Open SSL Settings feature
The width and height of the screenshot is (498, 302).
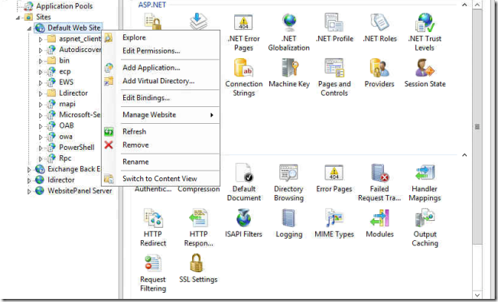point(198,269)
